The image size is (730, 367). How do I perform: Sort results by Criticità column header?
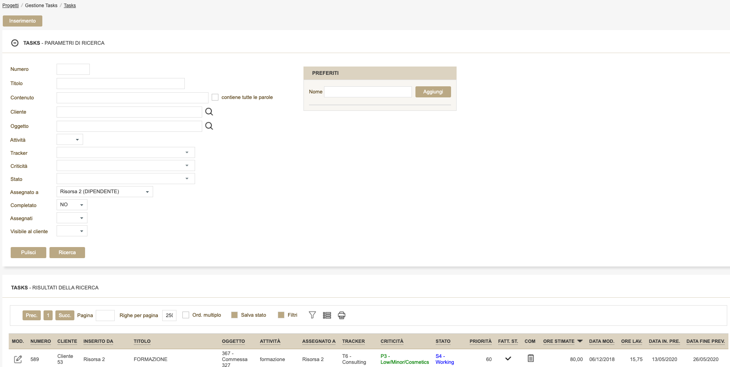coord(392,341)
